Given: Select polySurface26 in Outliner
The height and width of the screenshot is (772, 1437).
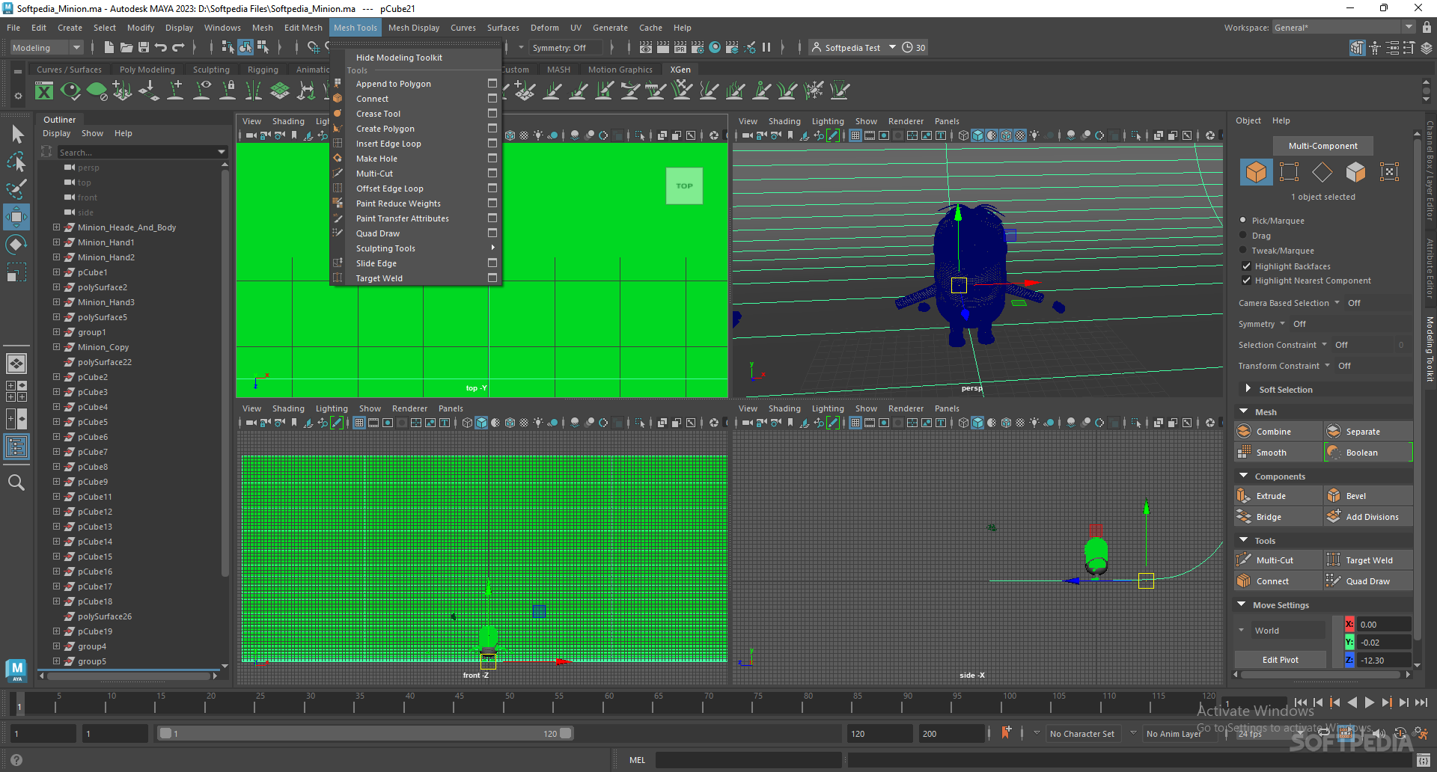Looking at the screenshot, I should coord(104,616).
